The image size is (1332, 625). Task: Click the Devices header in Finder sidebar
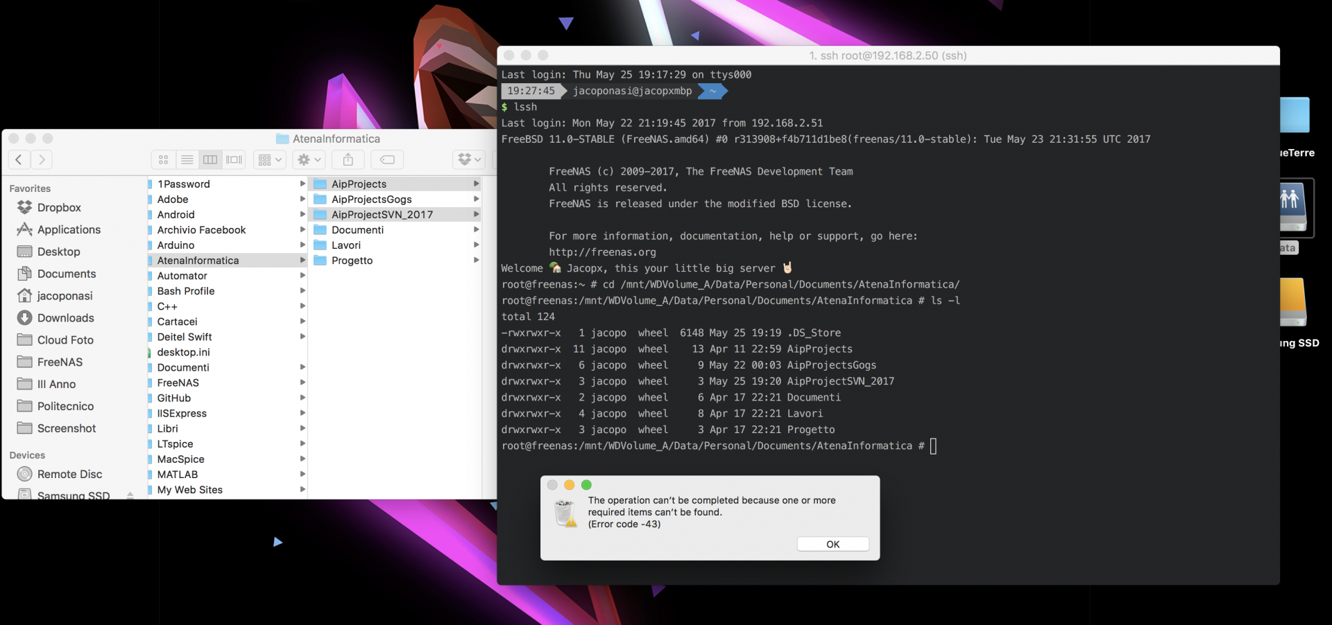27,455
